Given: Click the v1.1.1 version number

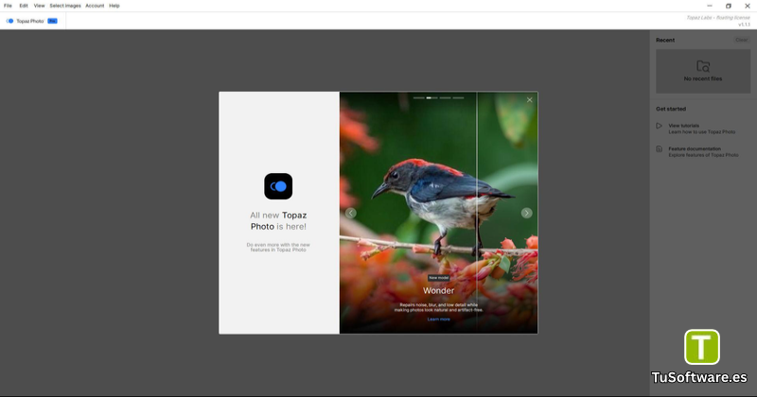Looking at the screenshot, I should coord(744,25).
